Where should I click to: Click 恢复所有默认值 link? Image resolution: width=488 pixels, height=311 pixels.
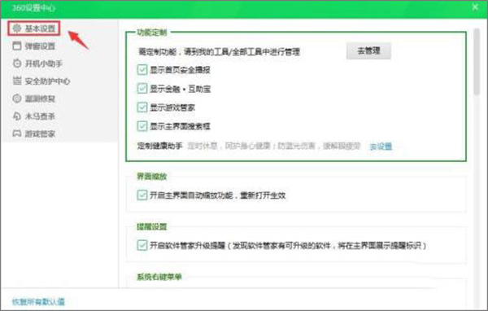click(x=38, y=301)
